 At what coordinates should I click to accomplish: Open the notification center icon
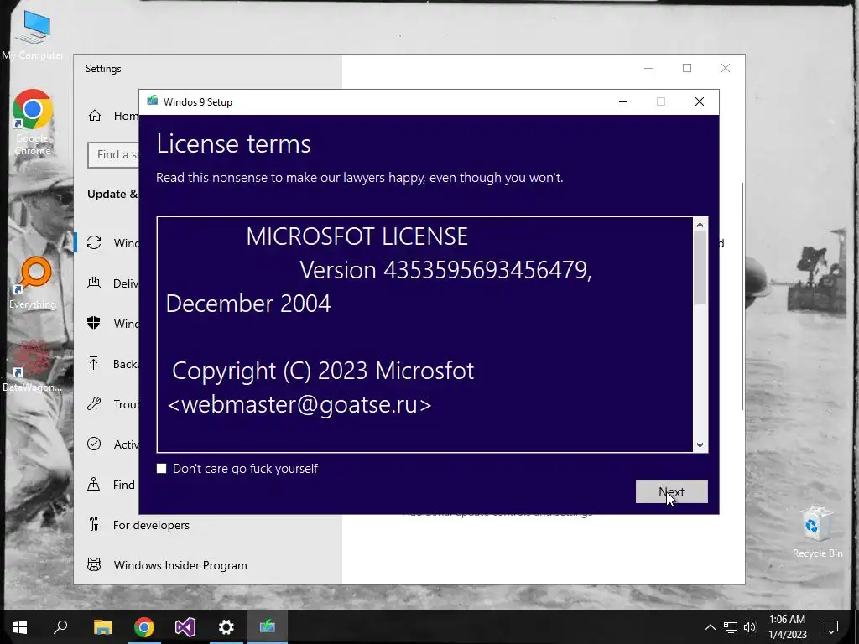(831, 627)
